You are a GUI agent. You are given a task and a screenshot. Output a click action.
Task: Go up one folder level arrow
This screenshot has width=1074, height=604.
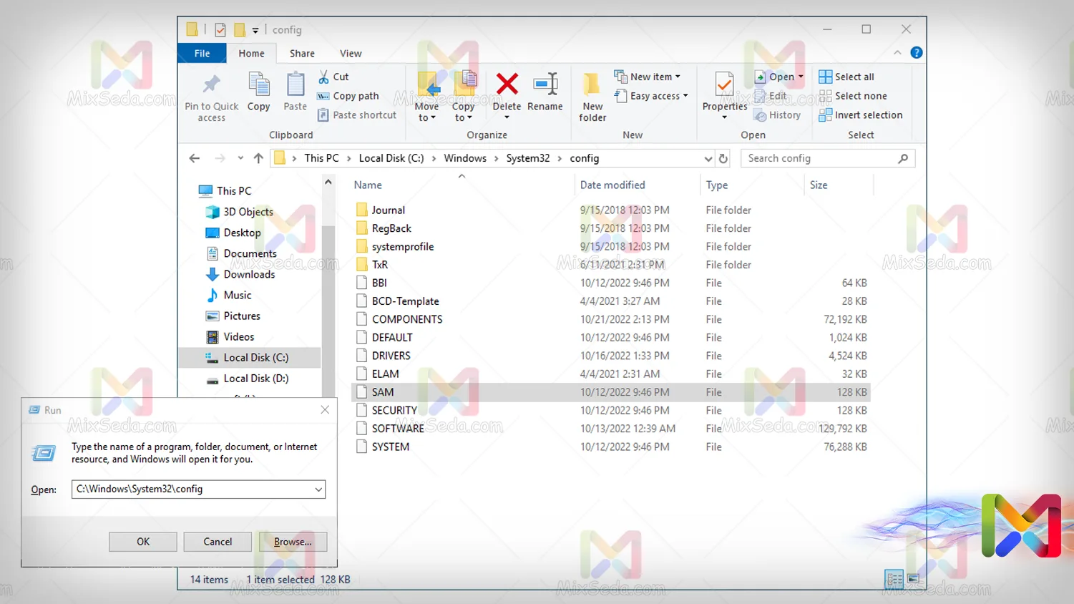(258, 158)
